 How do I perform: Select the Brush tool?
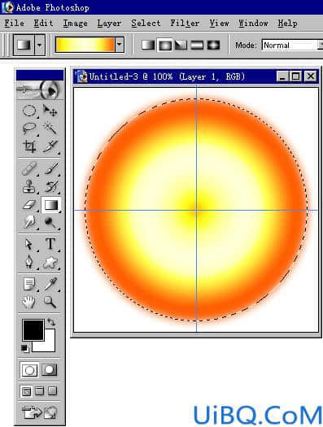pos(50,169)
